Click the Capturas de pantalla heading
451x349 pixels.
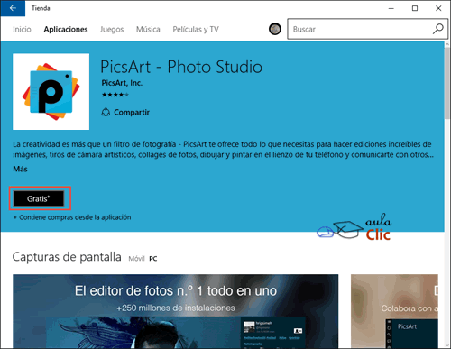(67, 257)
